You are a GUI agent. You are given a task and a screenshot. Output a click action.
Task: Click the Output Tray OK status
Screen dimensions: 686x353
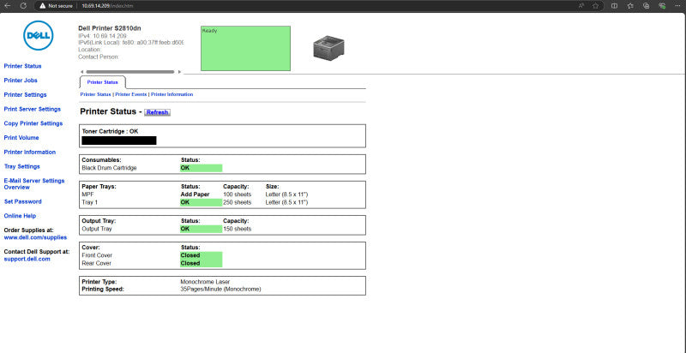202,229
